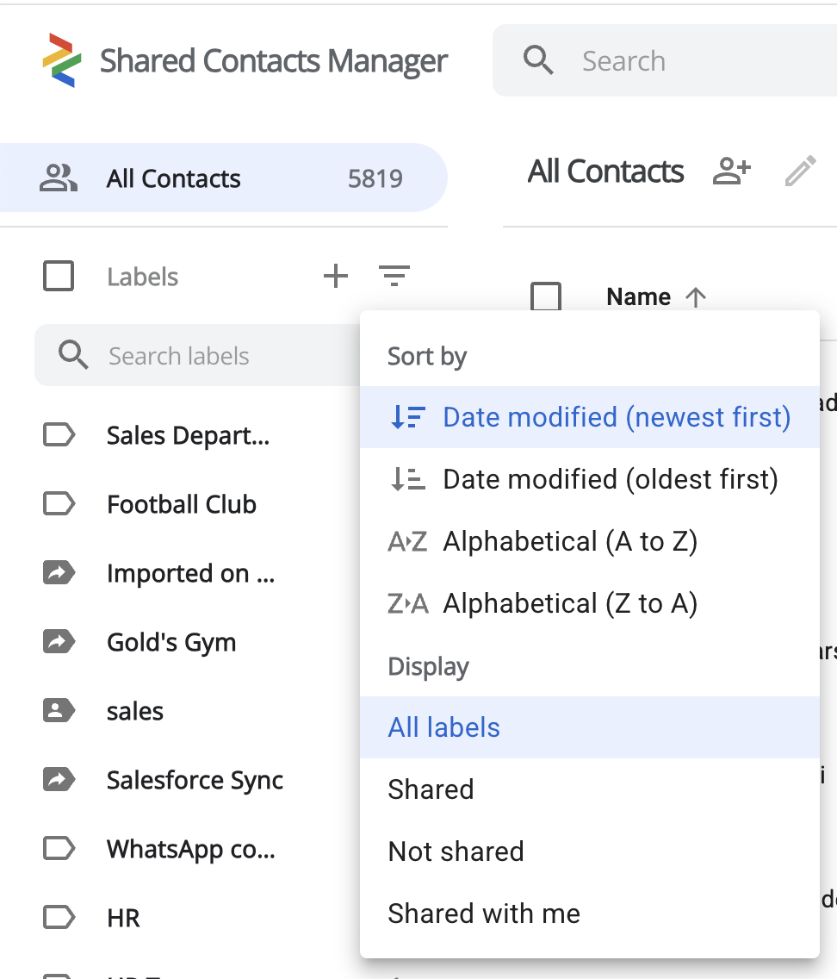Select Shared with me display option
Image resolution: width=837 pixels, height=979 pixels.
pos(484,913)
